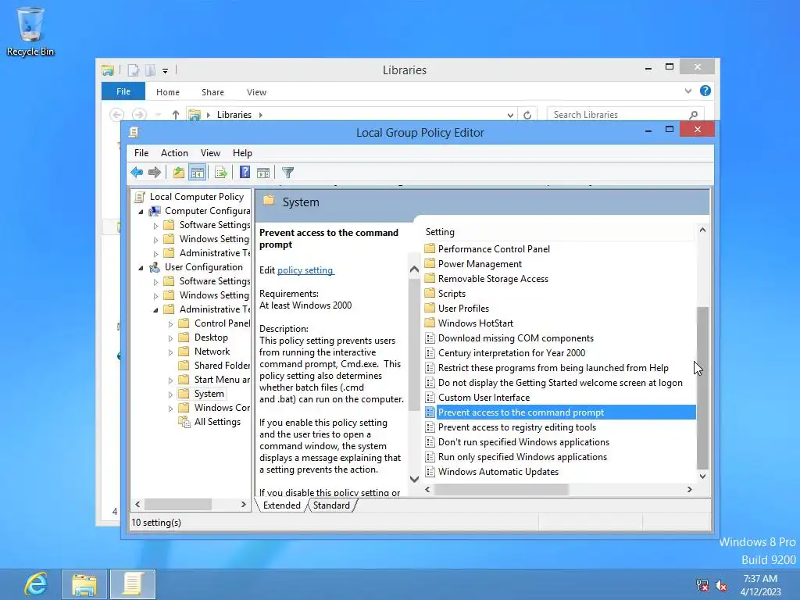Click the taskbar clock and date
The height and width of the screenshot is (600, 800).
pos(761,585)
